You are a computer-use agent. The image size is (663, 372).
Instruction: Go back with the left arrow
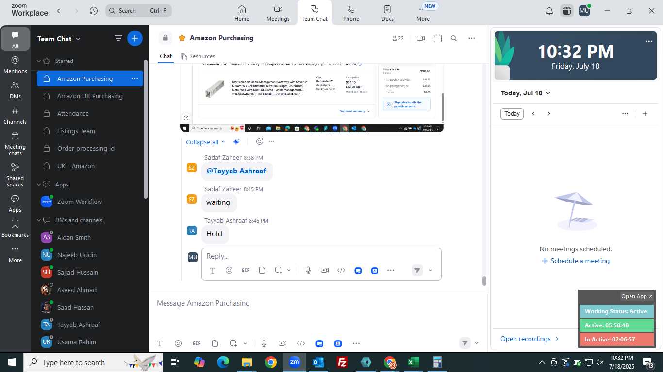[x=59, y=11]
